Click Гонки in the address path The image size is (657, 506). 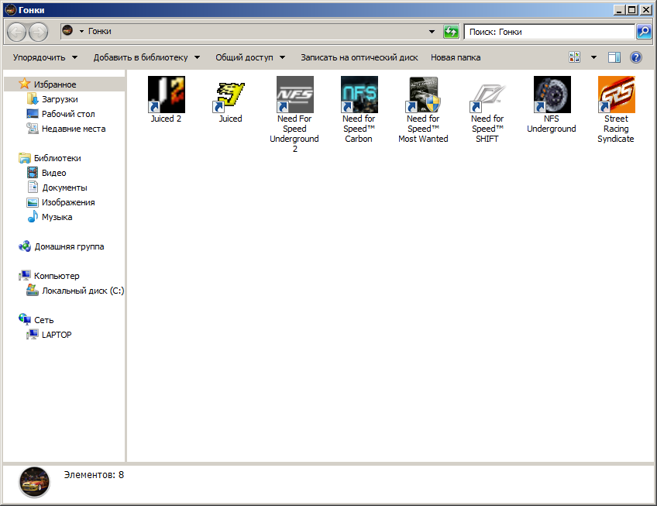tap(100, 31)
